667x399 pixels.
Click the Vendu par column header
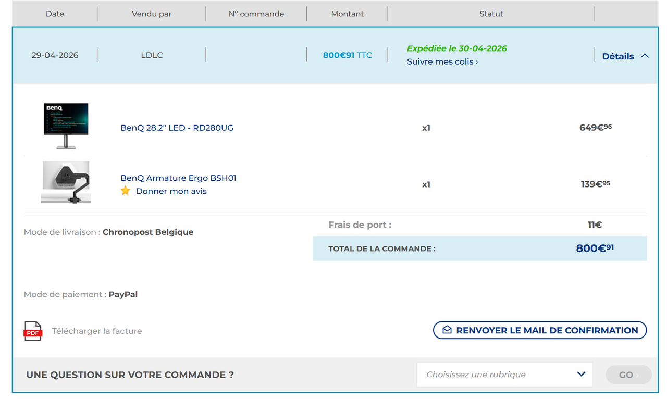coord(152,14)
